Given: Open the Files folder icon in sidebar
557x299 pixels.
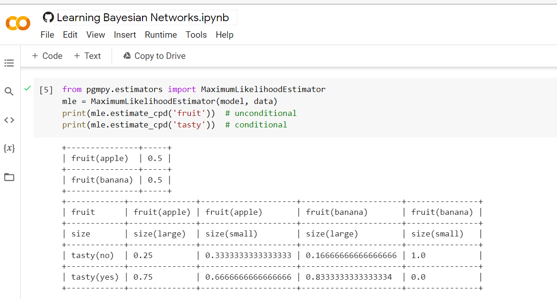Looking at the screenshot, I should coord(9,177).
